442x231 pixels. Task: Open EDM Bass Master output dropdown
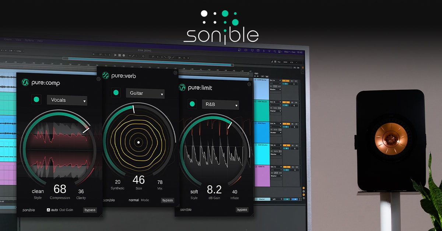click(x=276, y=132)
